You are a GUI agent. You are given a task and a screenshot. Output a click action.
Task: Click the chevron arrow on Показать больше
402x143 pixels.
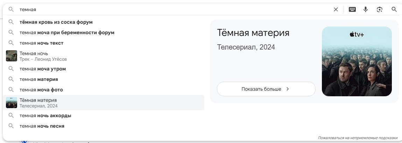coord(288,89)
